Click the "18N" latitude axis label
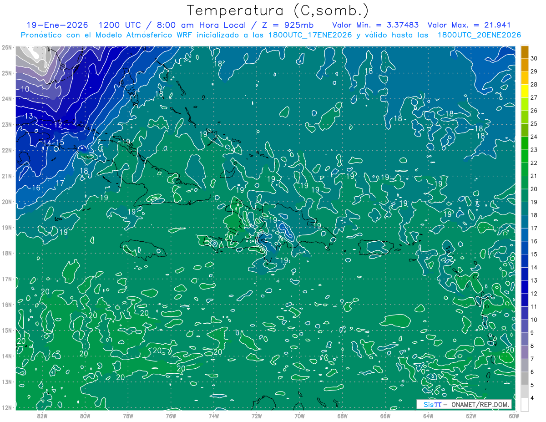The height and width of the screenshot is (422, 546). coord(6,253)
